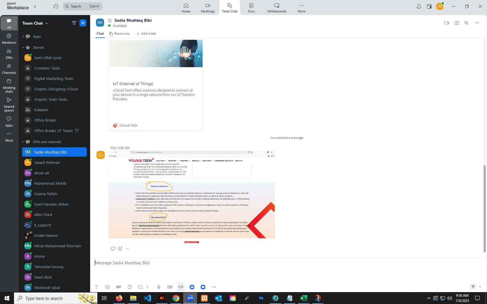487x304 pixels.
Task: Click the Search box at top
Action: point(83,6)
